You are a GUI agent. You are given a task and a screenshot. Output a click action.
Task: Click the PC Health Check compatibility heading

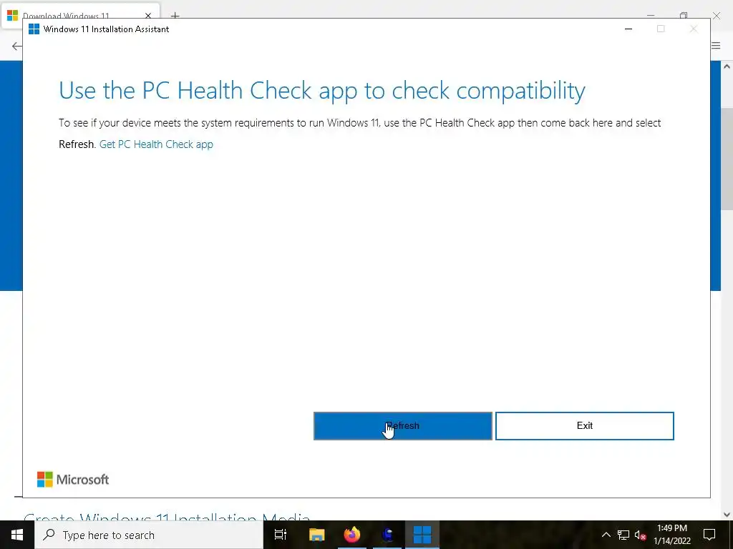pyautogui.click(x=321, y=91)
